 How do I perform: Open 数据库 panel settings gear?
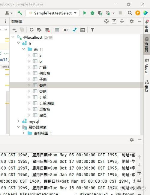132,21
